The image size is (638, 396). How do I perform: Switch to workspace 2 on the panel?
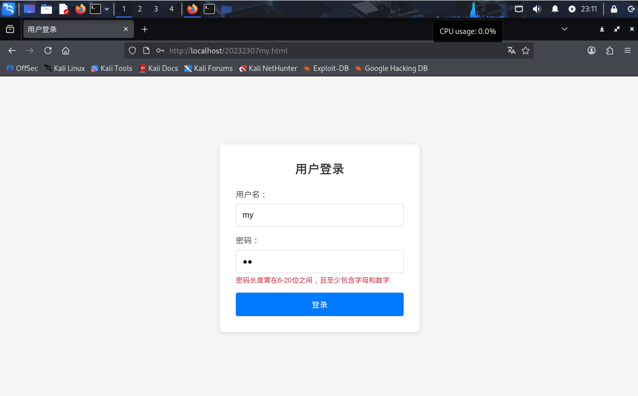coord(139,8)
